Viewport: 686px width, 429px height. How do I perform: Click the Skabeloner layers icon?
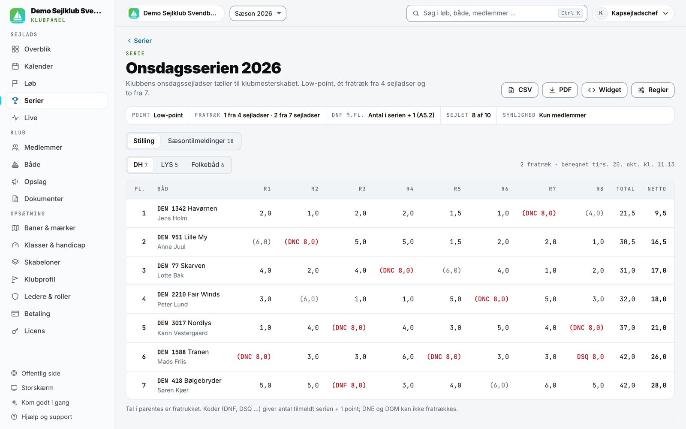(15, 262)
